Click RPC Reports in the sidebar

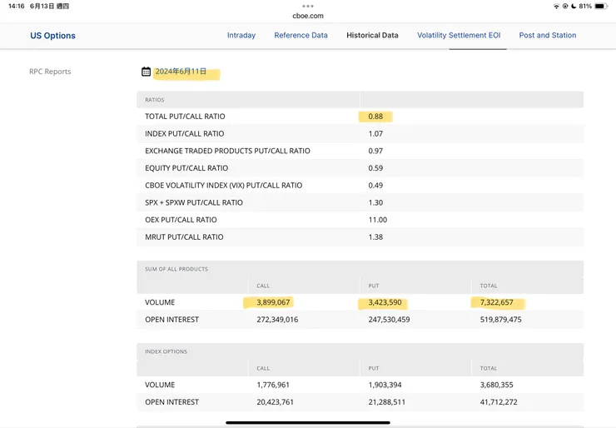(50, 72)
